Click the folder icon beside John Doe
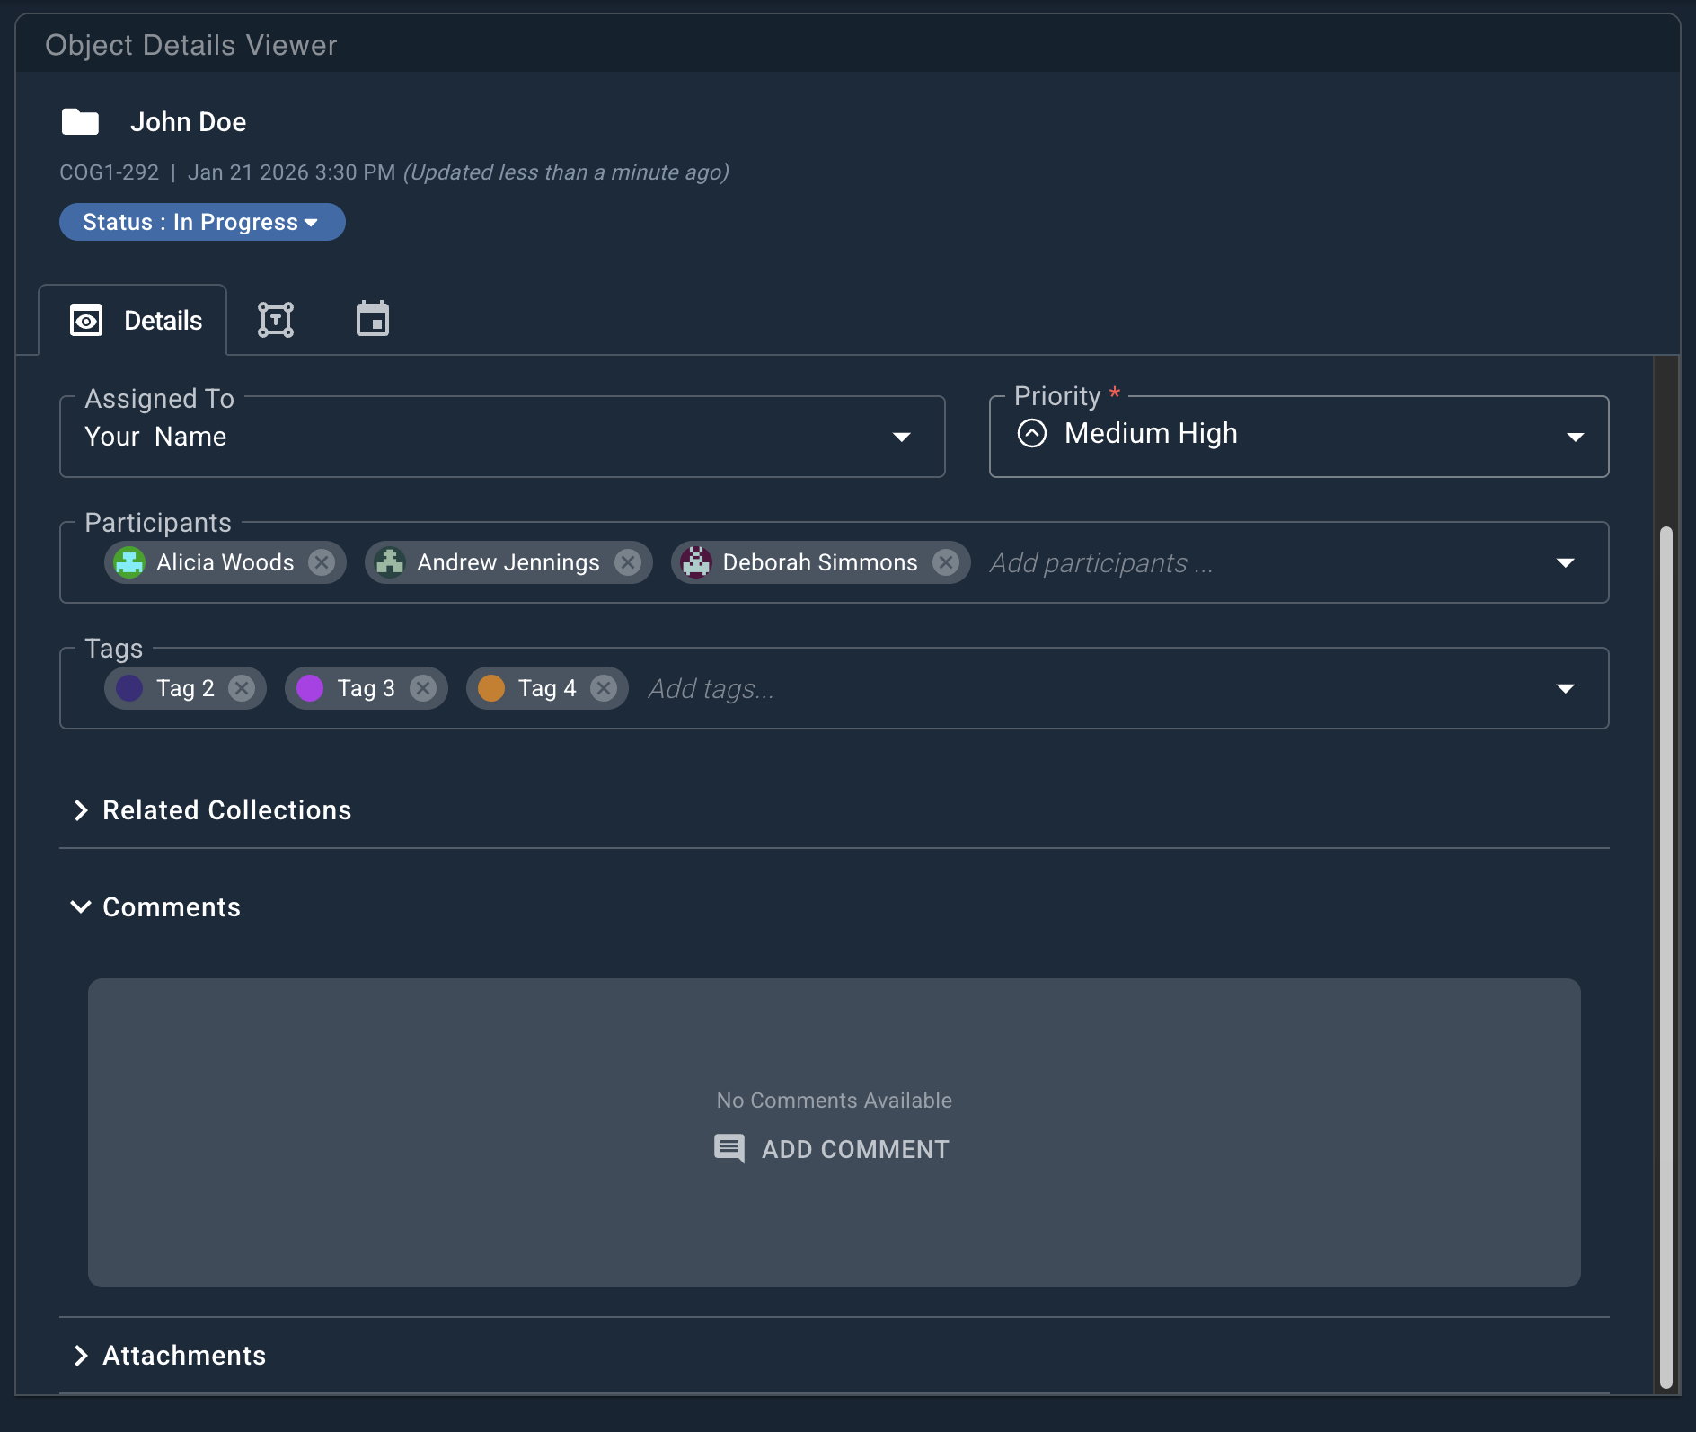 click(x=80, y=120)
